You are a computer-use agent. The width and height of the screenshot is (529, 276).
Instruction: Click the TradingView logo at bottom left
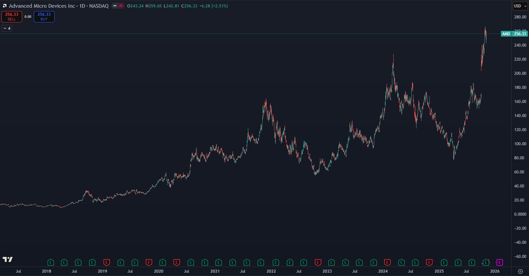[8, 259]
